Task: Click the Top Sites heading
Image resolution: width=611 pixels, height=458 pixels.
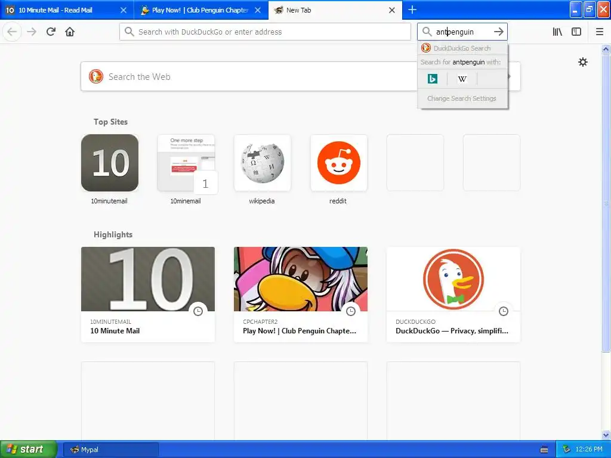Action: [110, 122]
